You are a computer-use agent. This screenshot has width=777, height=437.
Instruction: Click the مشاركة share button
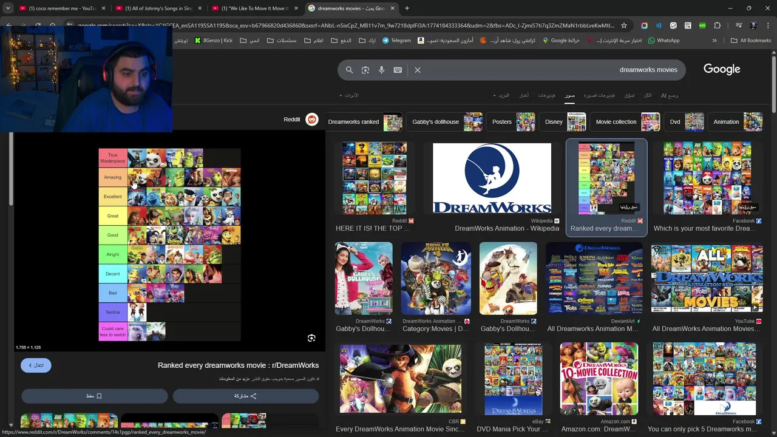(x=245, y=396)
